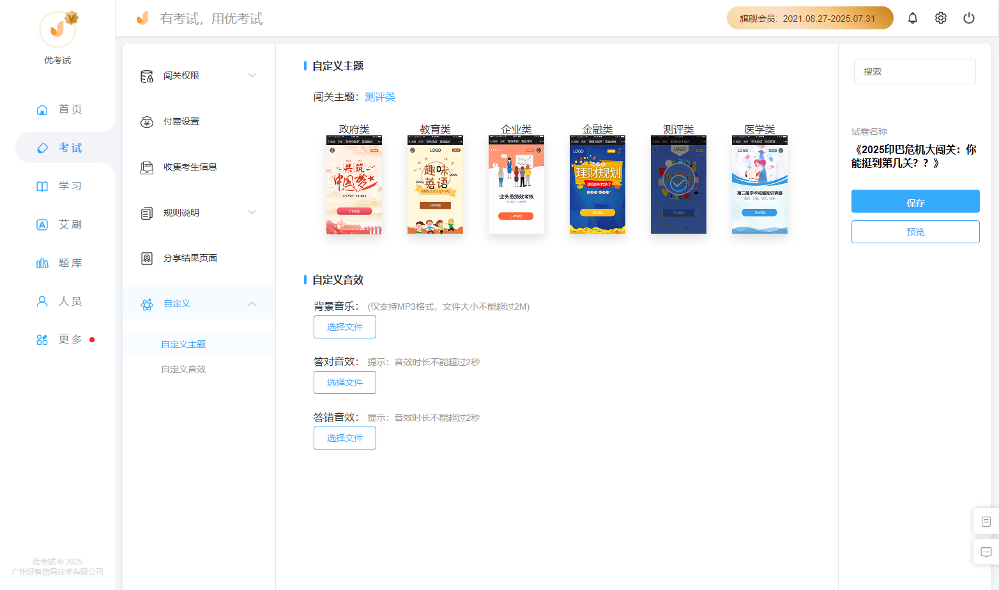
Task: Choose file for 答错音效
Action: pos(345,438)
